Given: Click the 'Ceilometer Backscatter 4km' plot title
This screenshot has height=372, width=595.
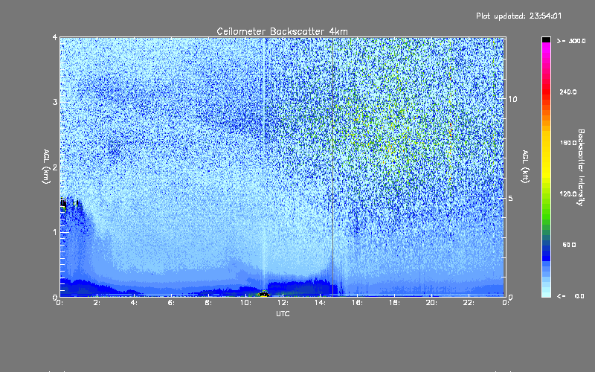Looking at the screenshot, I should [x=282, y=31].
